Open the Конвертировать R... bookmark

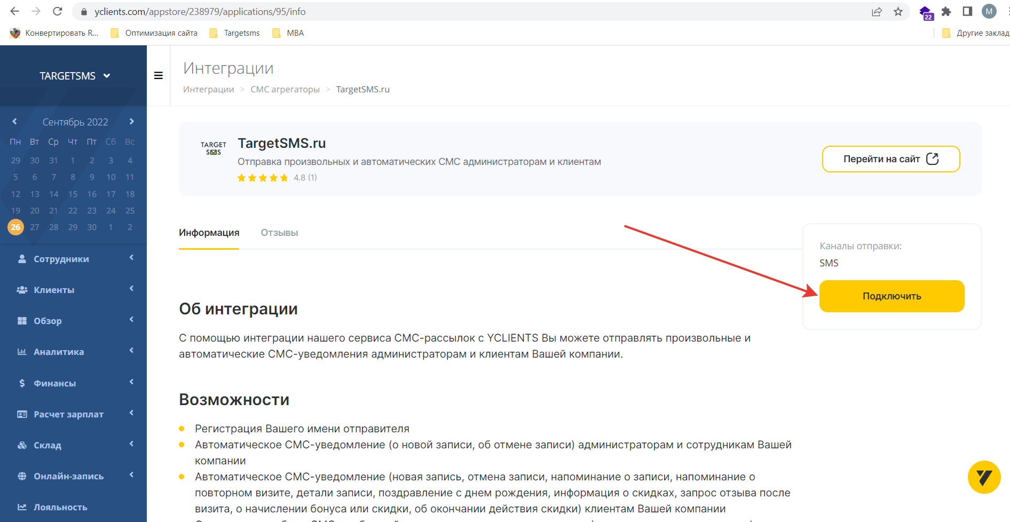click(54, 33)
